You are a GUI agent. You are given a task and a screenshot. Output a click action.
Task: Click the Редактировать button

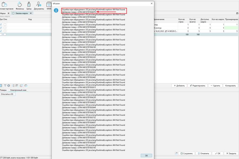pos(198,86)
